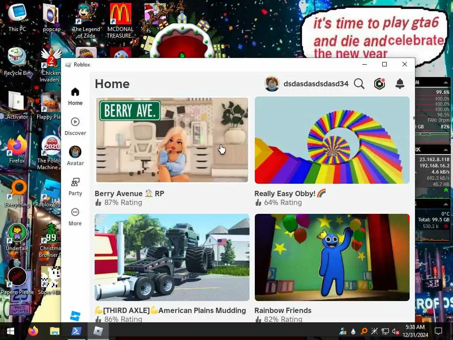Open the Robux balance icon

point(379,84)
